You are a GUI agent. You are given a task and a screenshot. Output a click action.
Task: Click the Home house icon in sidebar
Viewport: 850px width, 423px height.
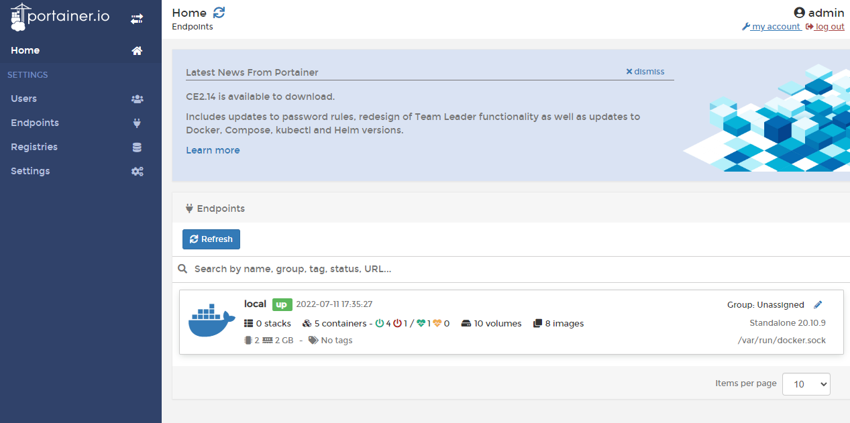click(x=137, y=51)
